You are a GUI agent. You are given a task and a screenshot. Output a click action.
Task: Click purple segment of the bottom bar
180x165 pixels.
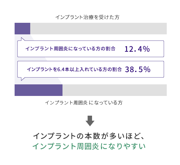pos(39,90)
